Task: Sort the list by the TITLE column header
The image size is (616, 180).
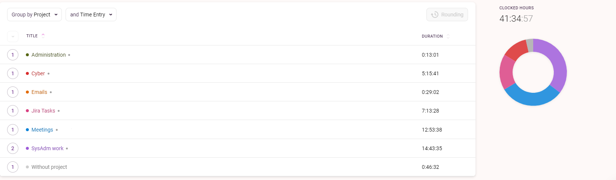Action: (32, 36)
